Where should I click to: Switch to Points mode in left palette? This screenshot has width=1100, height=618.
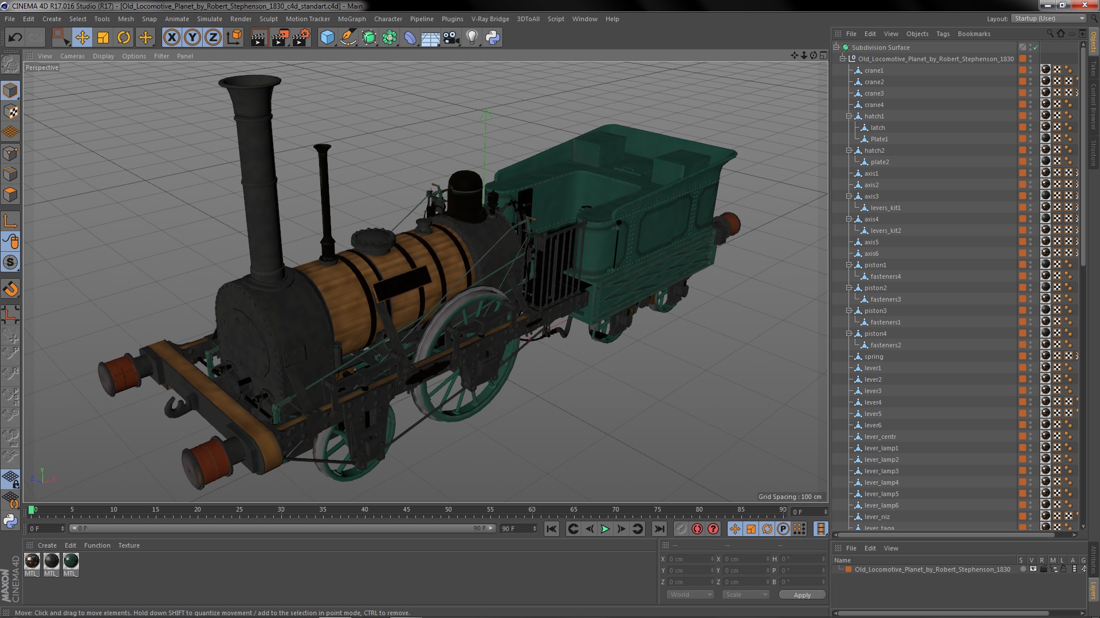(x=10, y=153)
